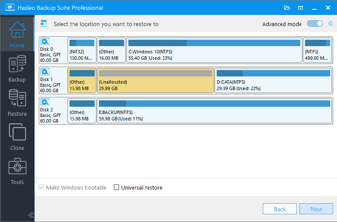
Task: Open the Tools section in sidebar
Action: pyautogui.click(x=17, y=171)
